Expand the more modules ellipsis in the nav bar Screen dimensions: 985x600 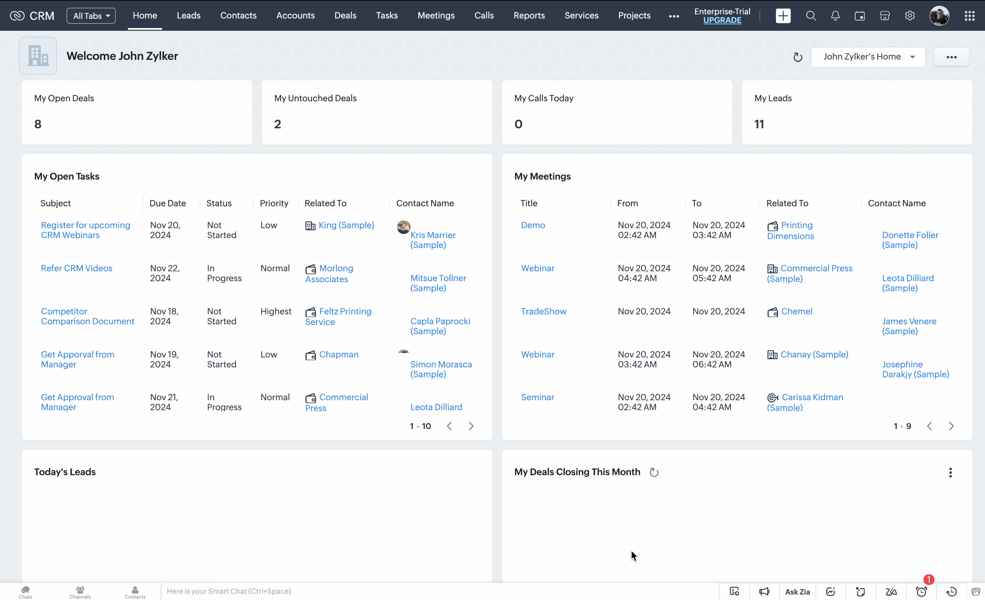[674, 16]
